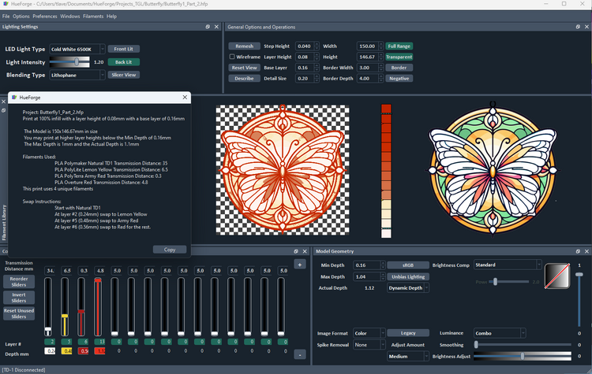Screen dimensions: 592x374
Task: Close the color sliders panel
Action: point(305,251)
